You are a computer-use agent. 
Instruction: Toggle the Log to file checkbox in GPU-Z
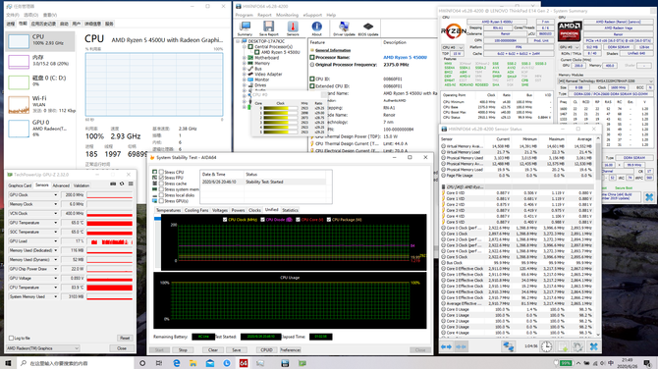pyautogui.click(x=12, y=338)
